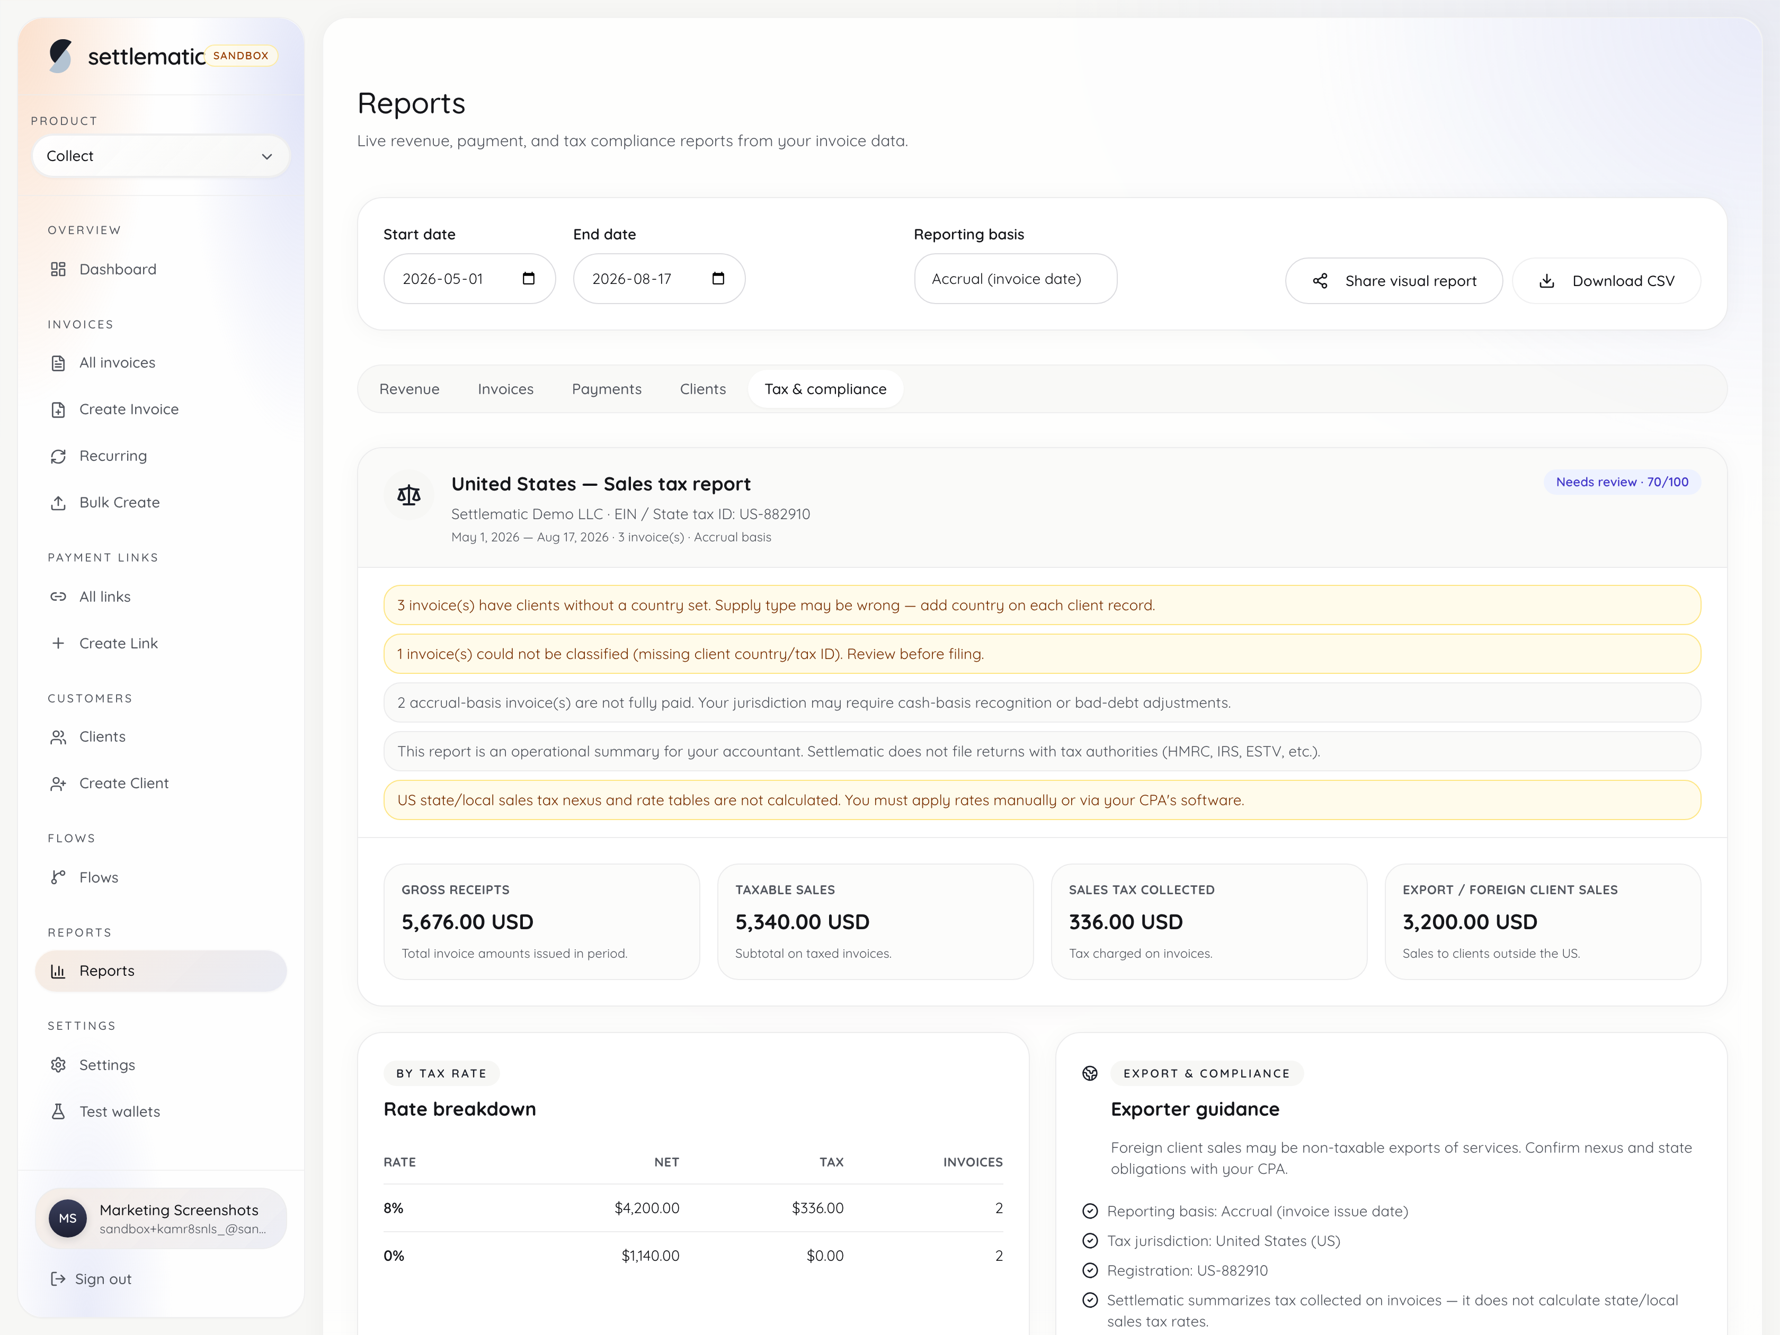Image resolution: width=1780 pixels, height=1335 pixels.
Task: Click the Download CSV button
Action: [x=1606, y=281]
